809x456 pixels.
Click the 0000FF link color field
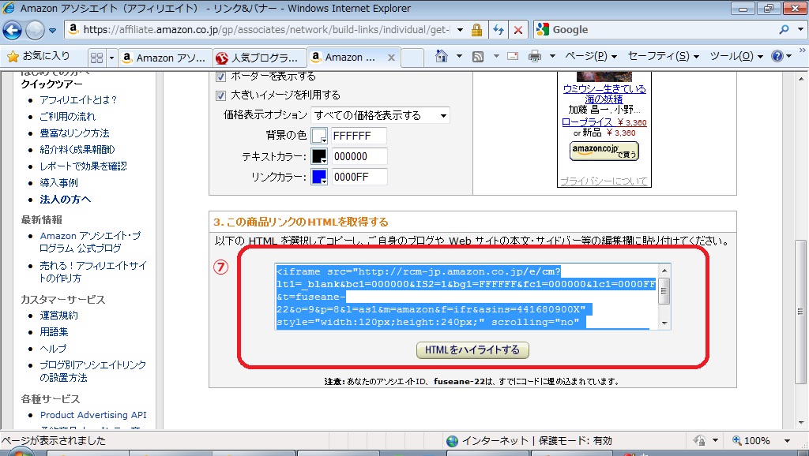(359, 177)
